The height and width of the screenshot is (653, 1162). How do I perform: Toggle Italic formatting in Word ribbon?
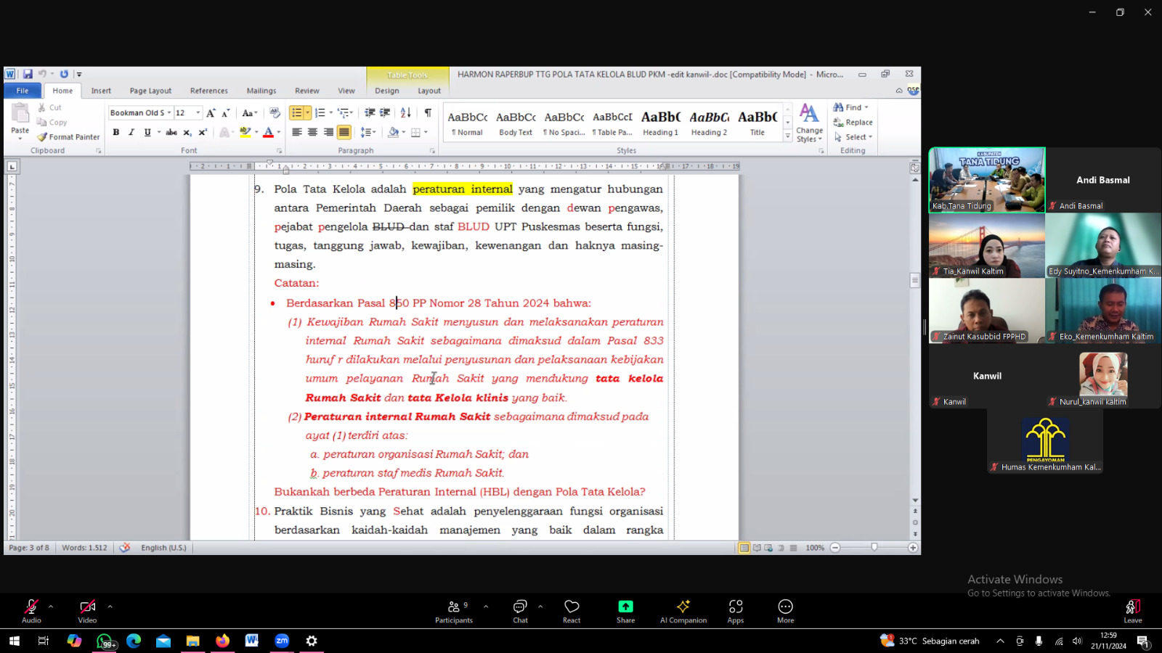(131, 132)
